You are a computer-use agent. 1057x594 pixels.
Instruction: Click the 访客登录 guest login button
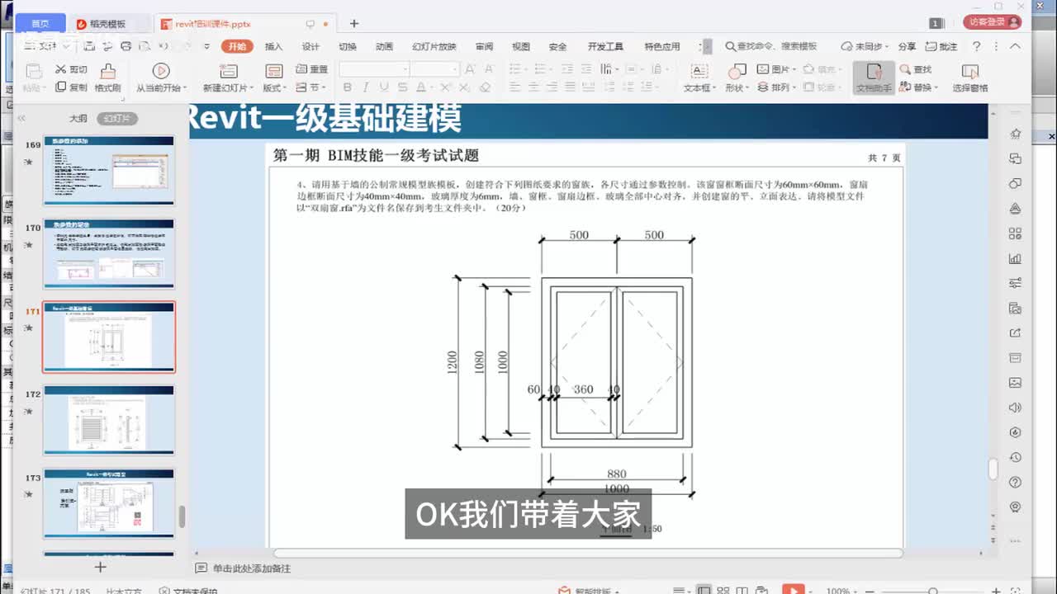(992, 22)
